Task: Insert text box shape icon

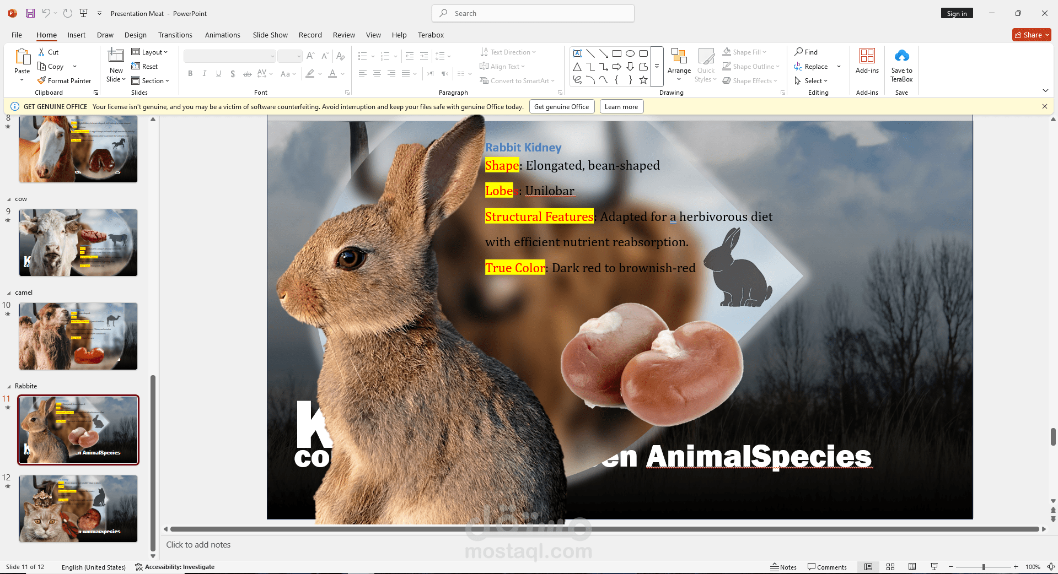Action: click(x=577, y=53)
